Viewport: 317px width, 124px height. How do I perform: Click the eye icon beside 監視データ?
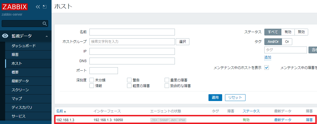point(5,36)
